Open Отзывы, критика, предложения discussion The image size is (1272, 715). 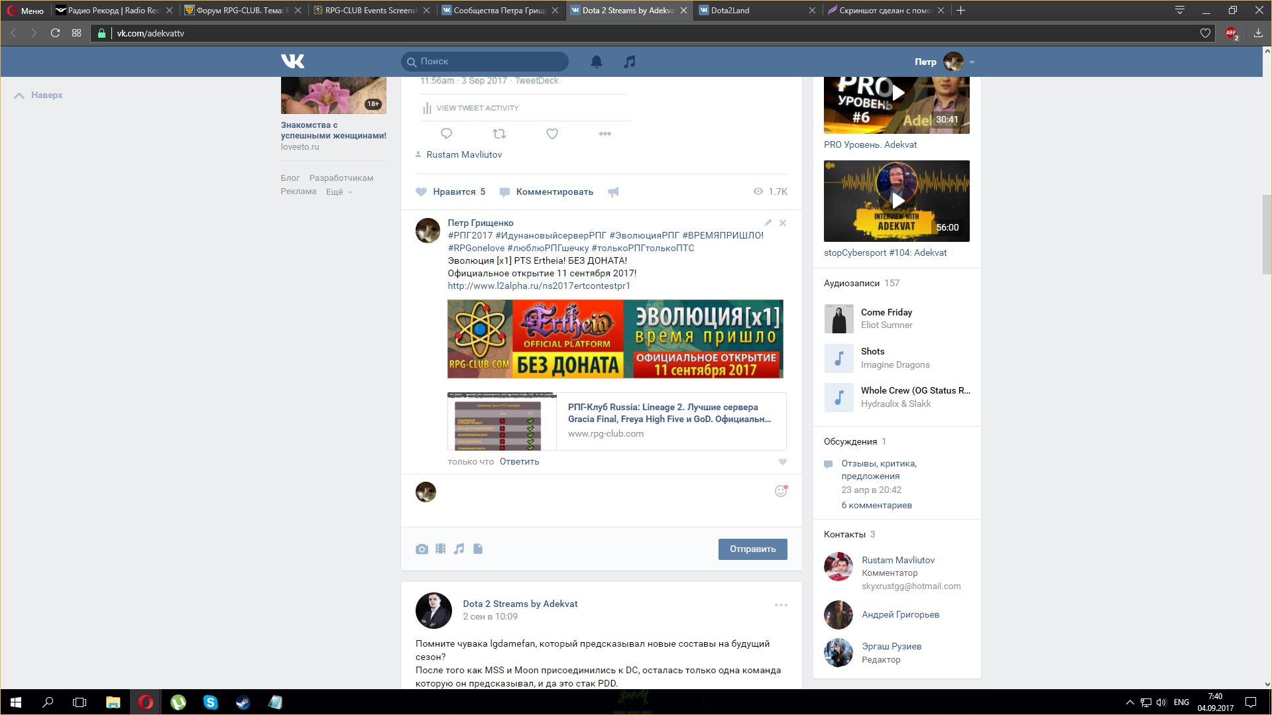tap(879, 470)
